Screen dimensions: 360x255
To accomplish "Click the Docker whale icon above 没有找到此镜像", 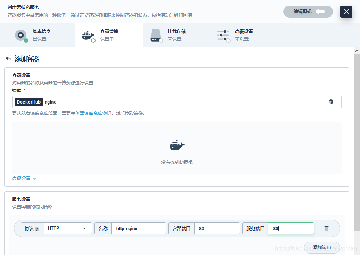I will (x=177, y=145).
